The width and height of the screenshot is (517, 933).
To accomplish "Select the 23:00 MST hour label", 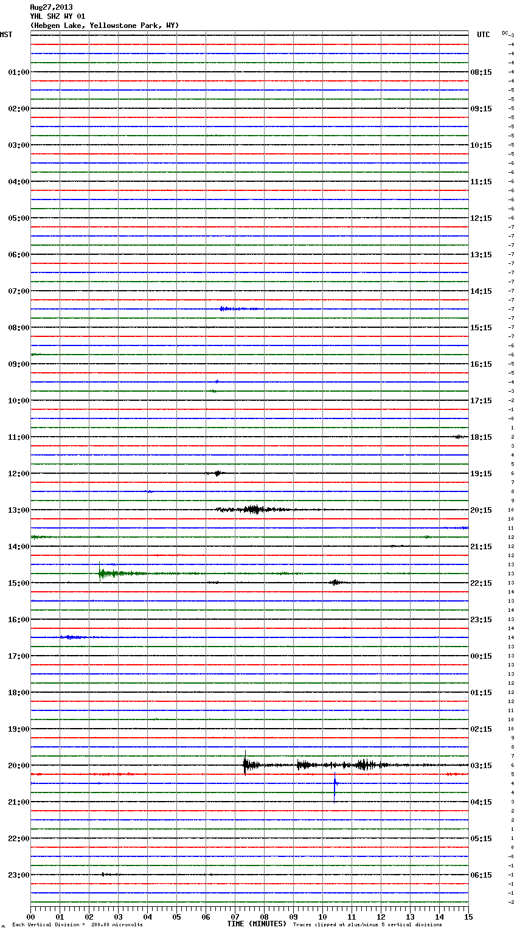I will (x=18, y=875).
